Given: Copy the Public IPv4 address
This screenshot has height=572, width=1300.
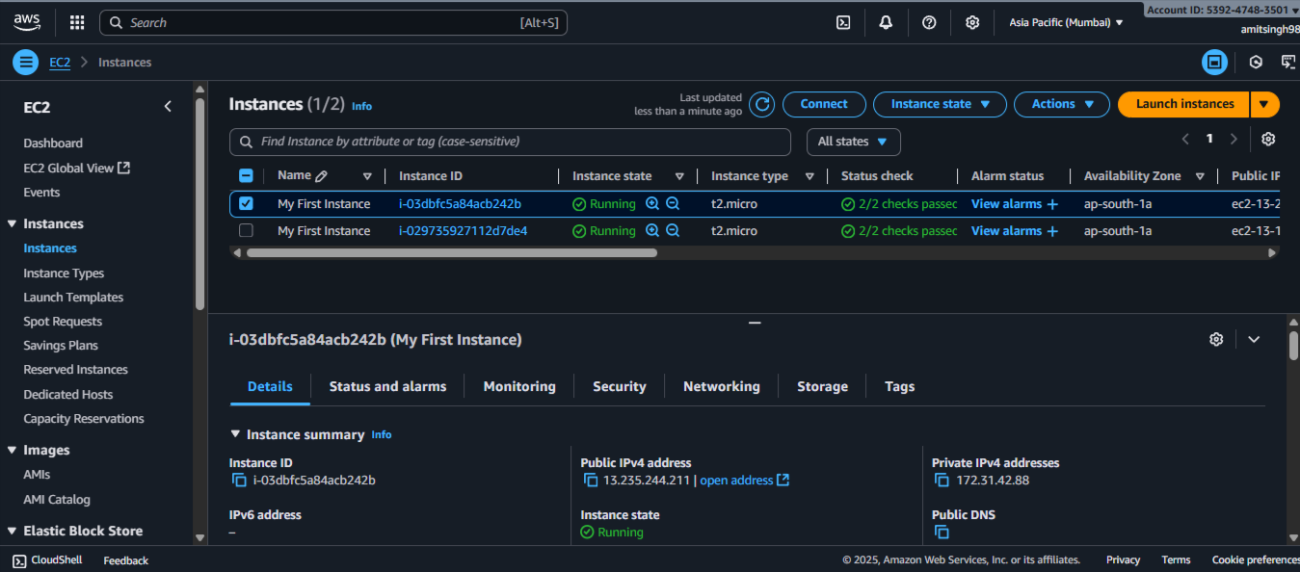Looking at the screenshot, I should (591, 480).
